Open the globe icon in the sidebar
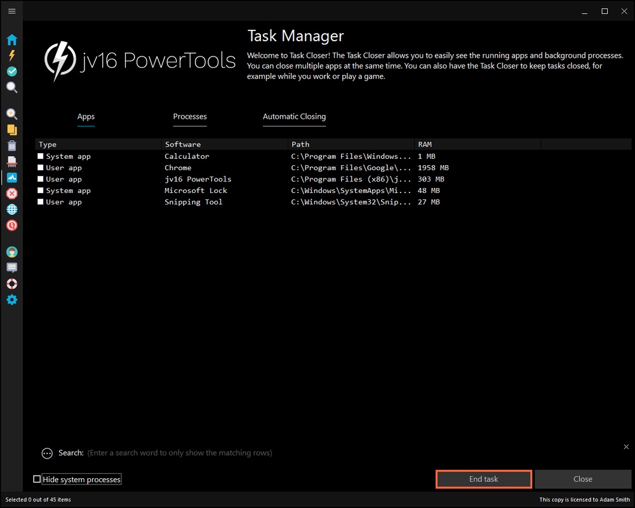 [11, 209]
